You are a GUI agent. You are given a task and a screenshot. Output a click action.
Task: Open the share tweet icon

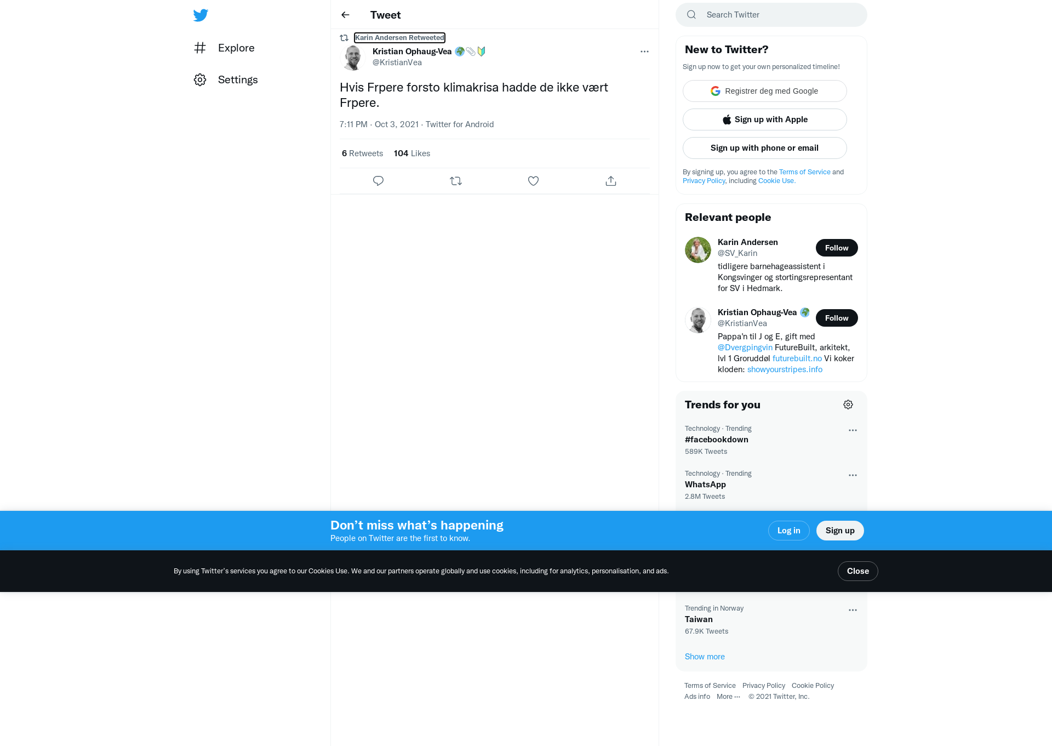point(611,181)
